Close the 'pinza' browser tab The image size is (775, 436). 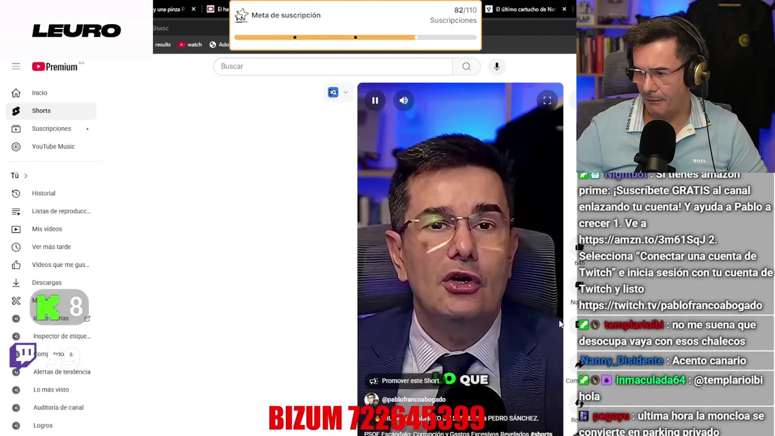pyautogui.click(x=193, y=9)
